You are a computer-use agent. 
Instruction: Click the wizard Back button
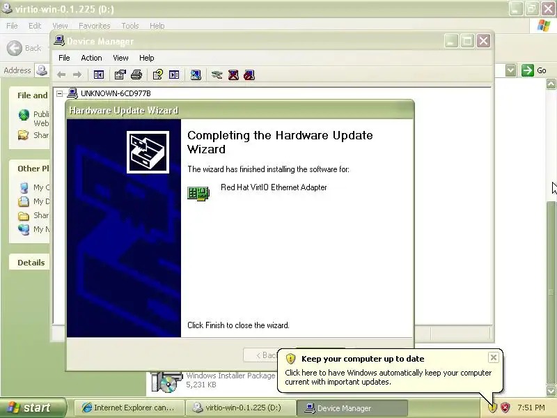coord(260,355)
